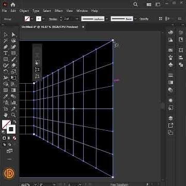Image resolution: width=186 pixels, height=186 pixels.
Task: Open the Basic brush definition dropdown
Action: [x=135, y=19]
